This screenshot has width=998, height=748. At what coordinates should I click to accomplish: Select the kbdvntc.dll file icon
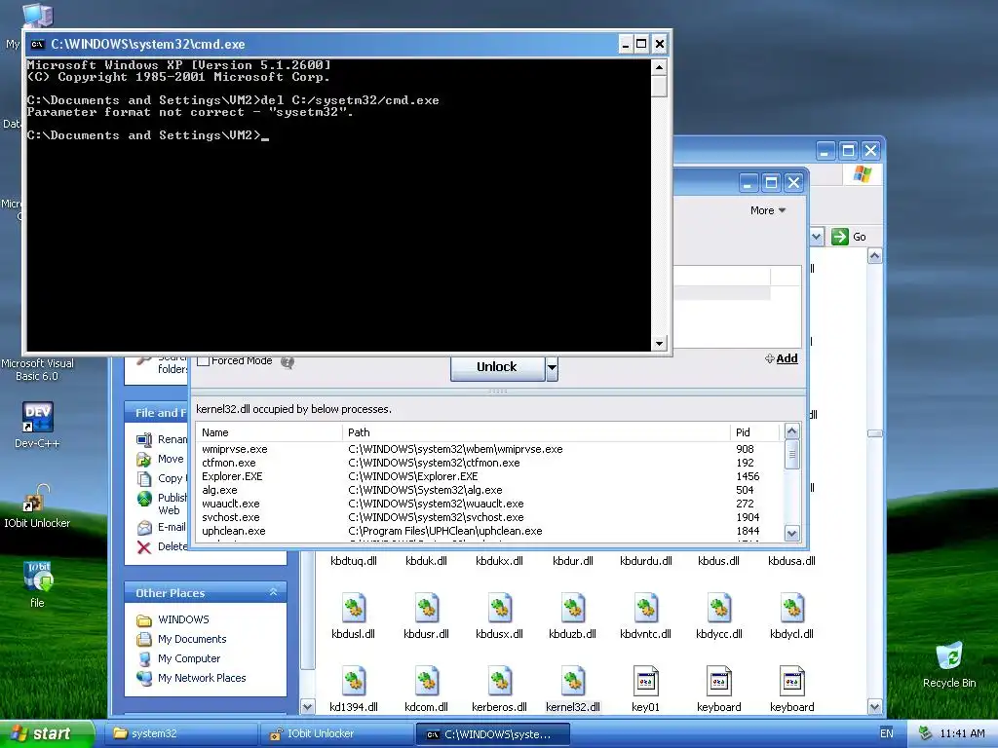point(646,608)
